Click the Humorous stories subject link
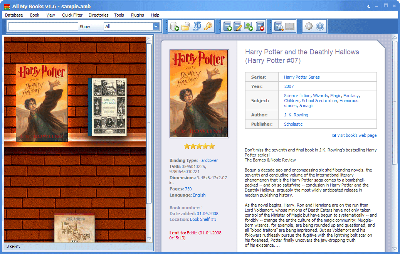 point(321,103)
